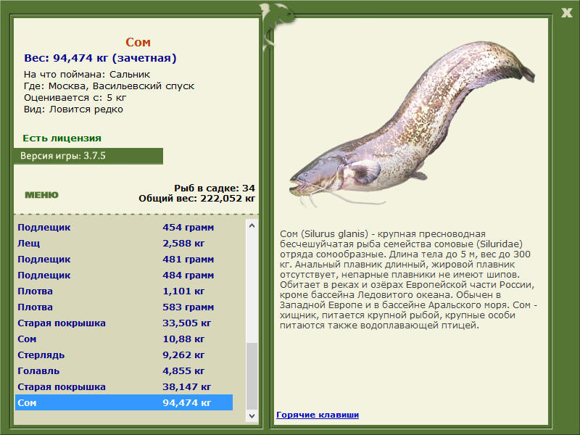
Task: Select the Стерлядь 9,262 кг row
Action: coord(124,355)
